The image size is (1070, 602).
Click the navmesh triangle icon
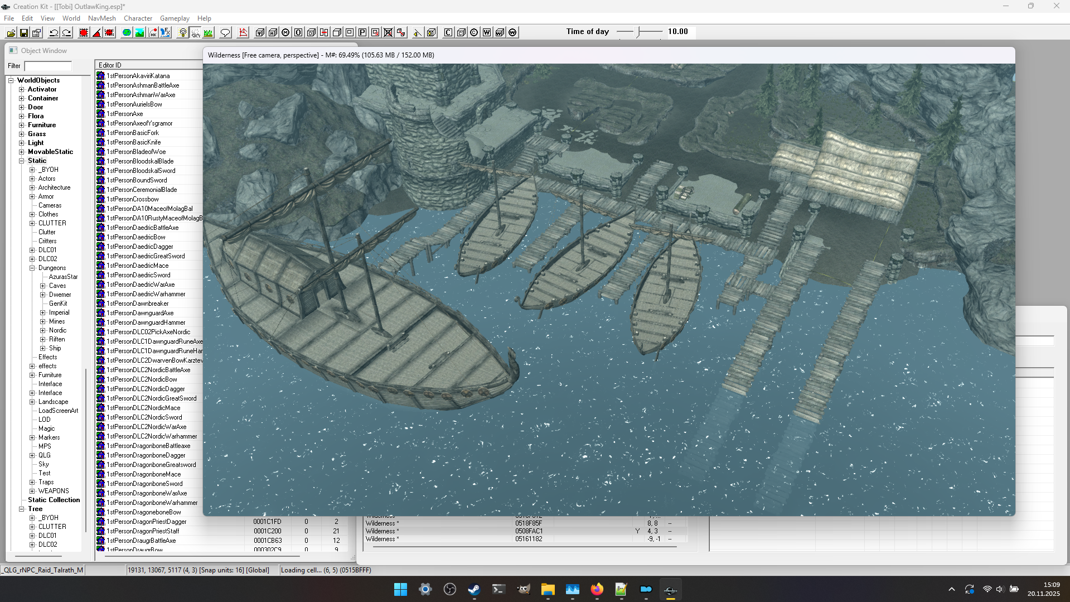243,33
